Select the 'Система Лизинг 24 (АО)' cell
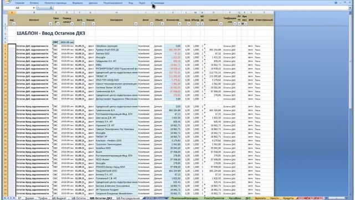This screenshot has height=200, width=355. click(116, 88)
